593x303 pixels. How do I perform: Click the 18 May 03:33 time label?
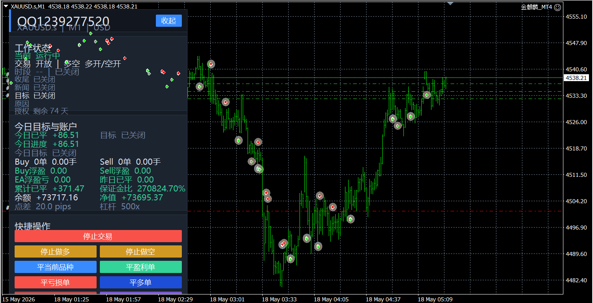click(x=279, y=299)
